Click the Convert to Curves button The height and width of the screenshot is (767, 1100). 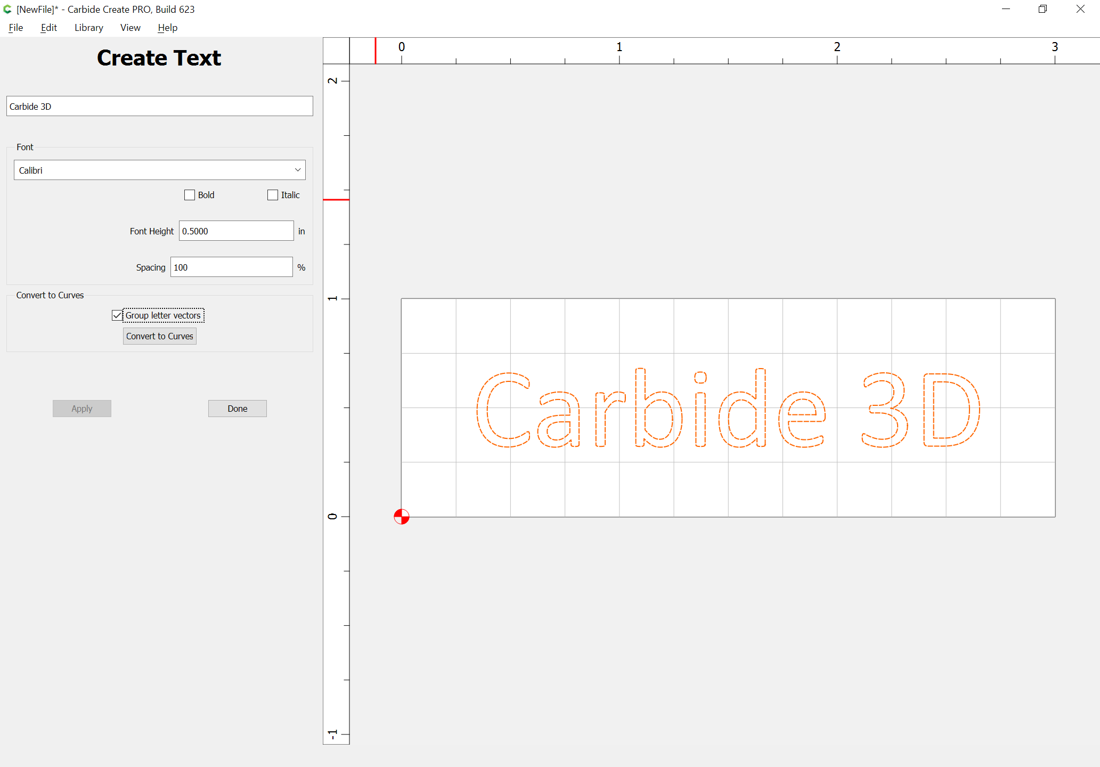pos(159,336)
